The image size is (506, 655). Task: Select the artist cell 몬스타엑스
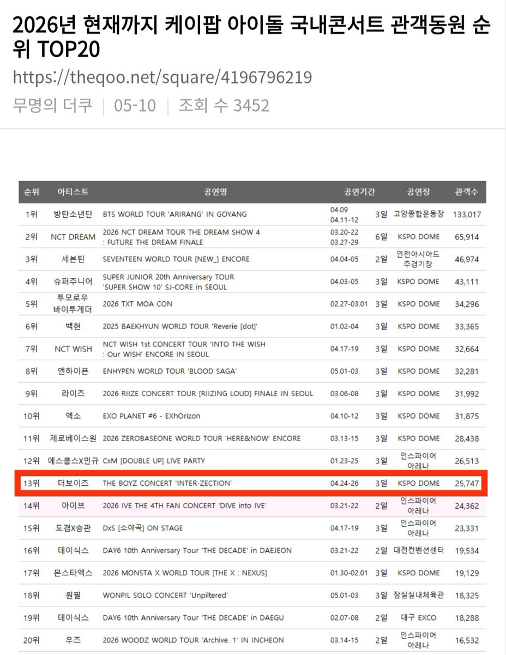(73, 573)
